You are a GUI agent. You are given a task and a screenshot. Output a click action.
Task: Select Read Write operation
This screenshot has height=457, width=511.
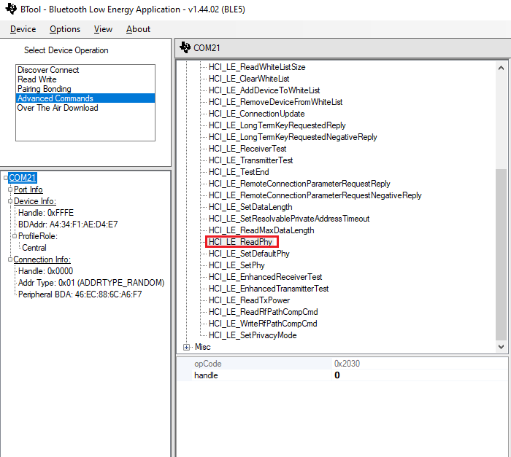click(x=85, y=79)
